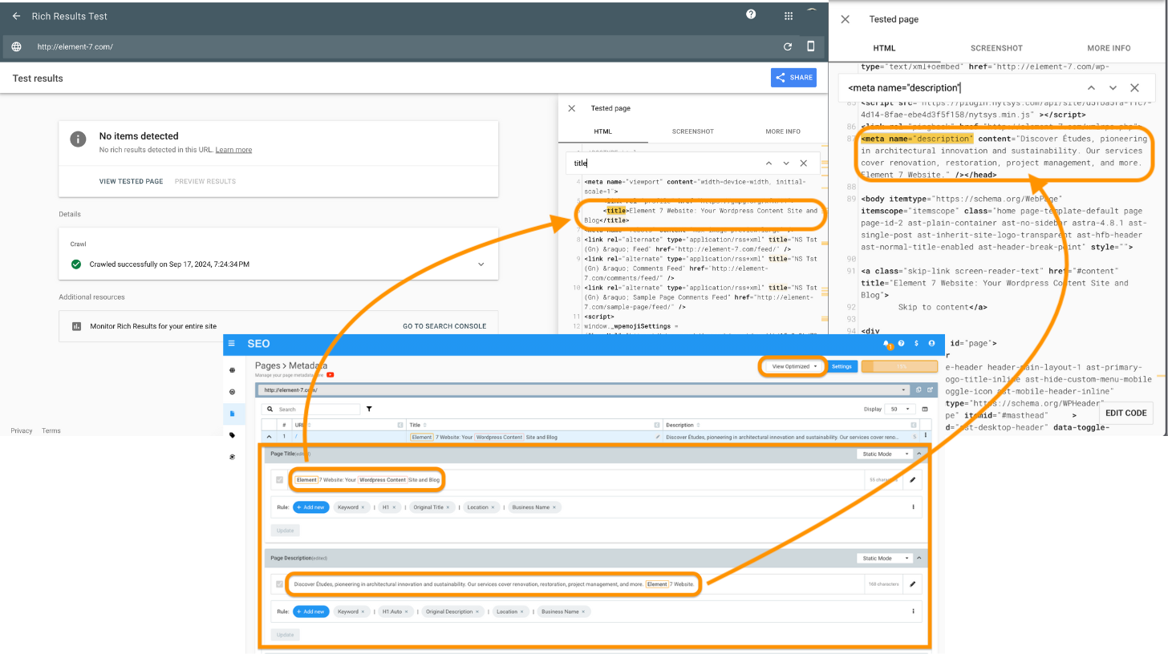Screen dimensions: 1168x654
Task: Click the orange 15% progress bar
Action: (899, 366)
